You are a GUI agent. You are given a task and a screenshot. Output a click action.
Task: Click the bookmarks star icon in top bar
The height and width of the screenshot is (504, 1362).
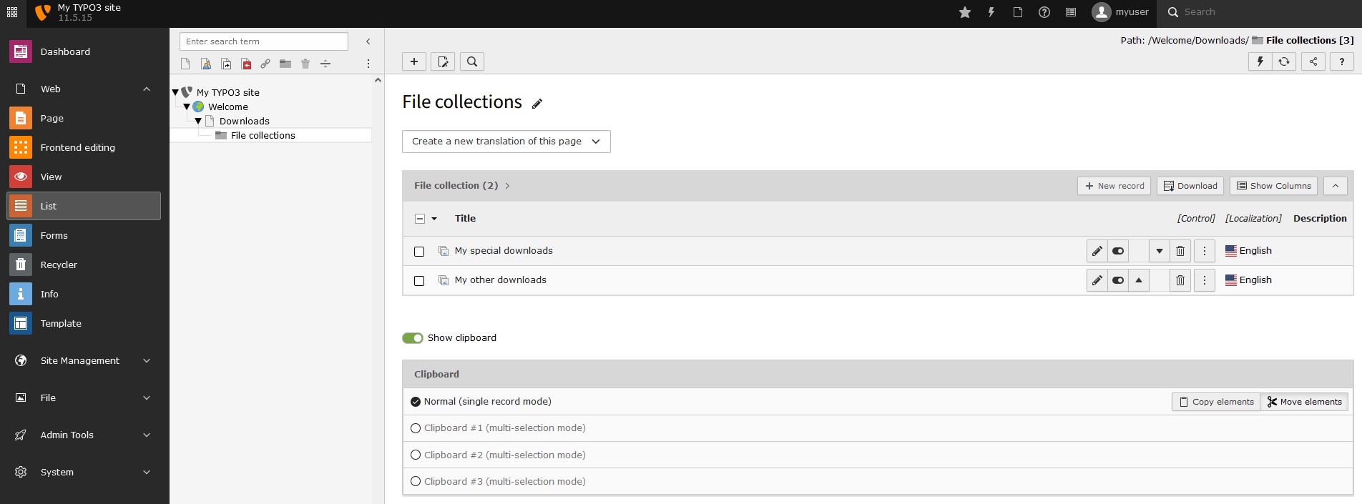tap(964, 12)
